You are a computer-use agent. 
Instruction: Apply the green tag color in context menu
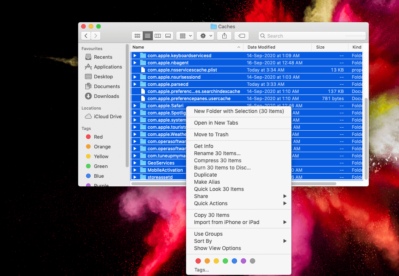225,261
